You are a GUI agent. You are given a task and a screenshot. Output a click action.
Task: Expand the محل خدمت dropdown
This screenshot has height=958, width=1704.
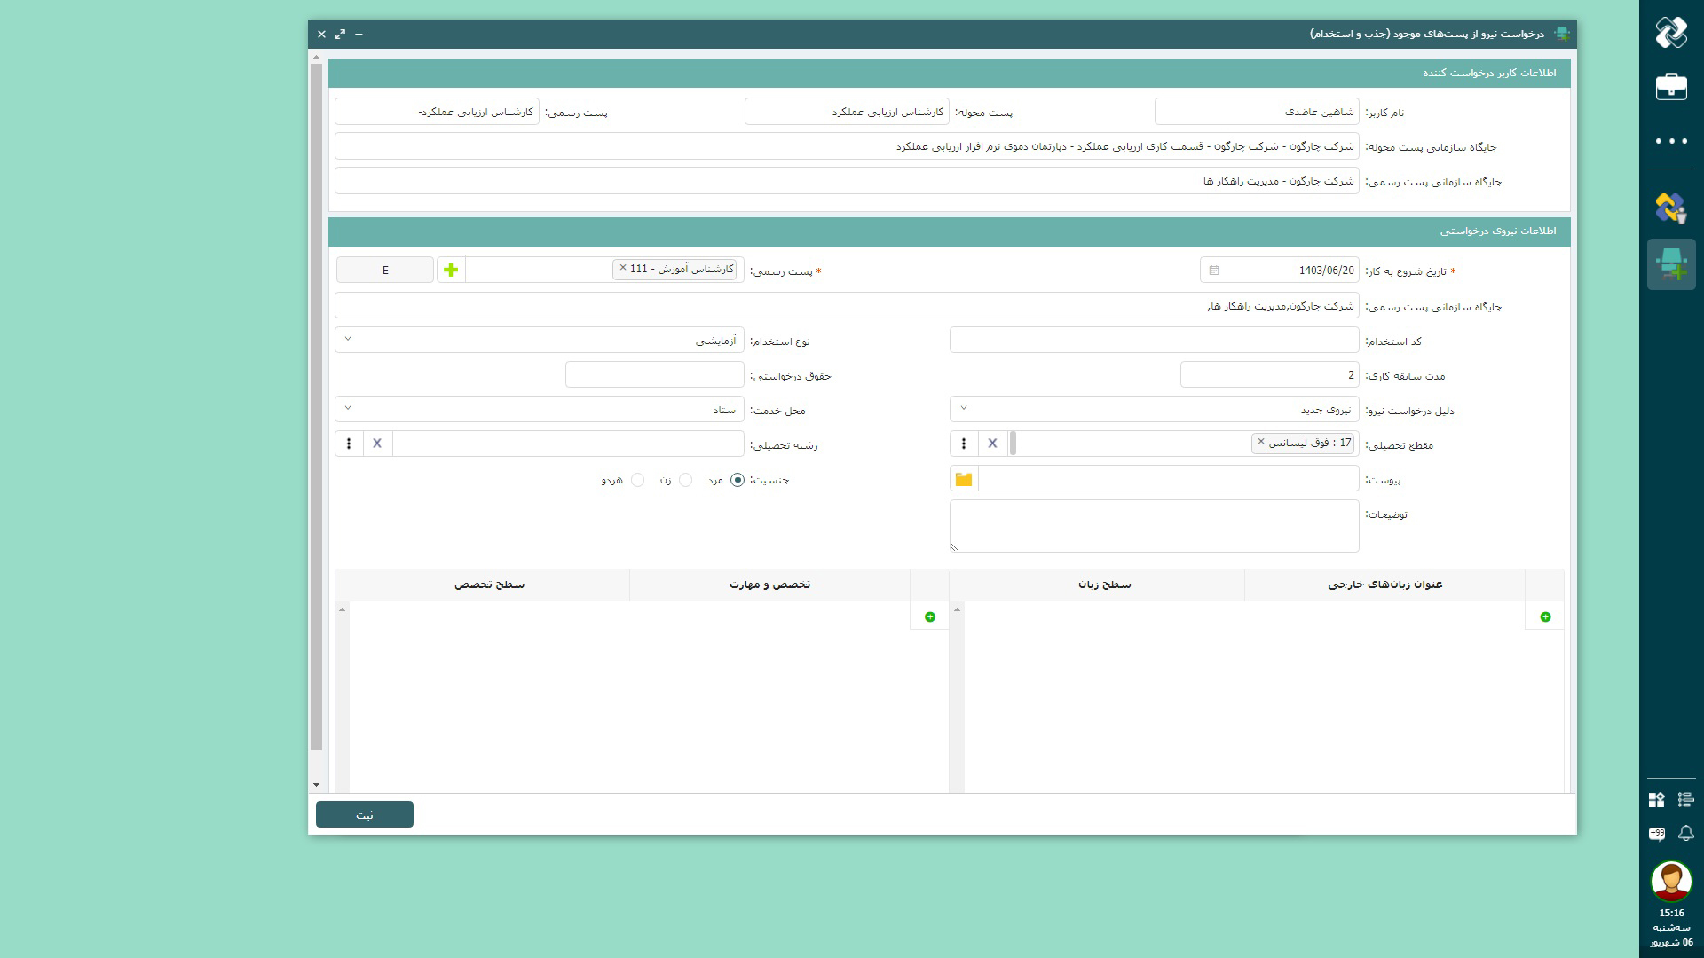348,408
